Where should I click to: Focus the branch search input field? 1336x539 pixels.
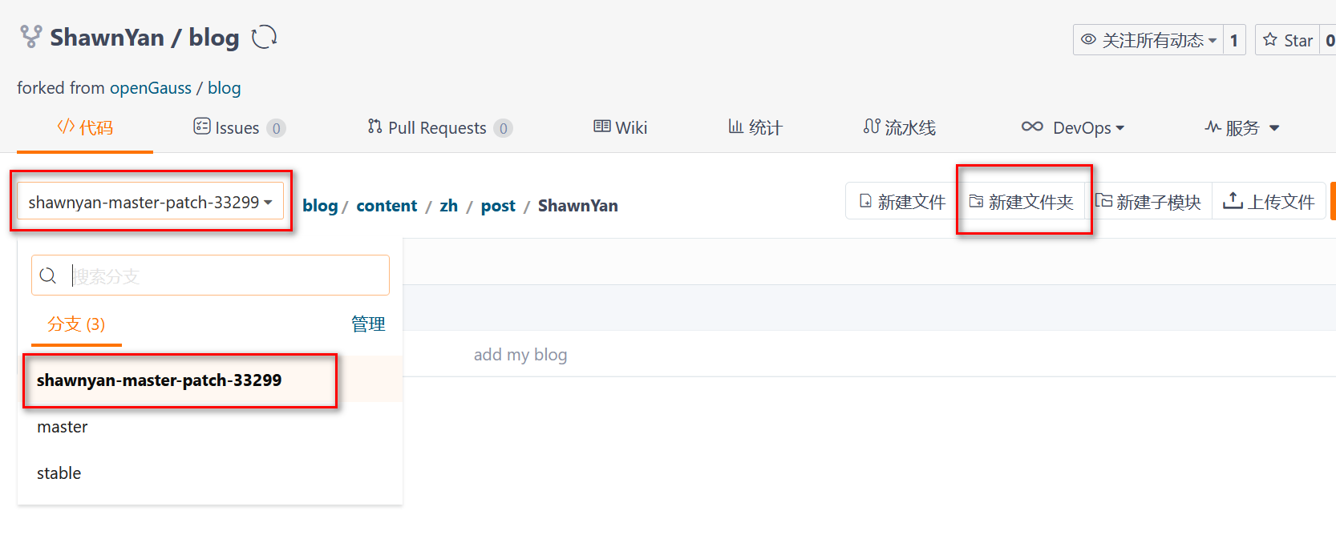click(225, 276)
